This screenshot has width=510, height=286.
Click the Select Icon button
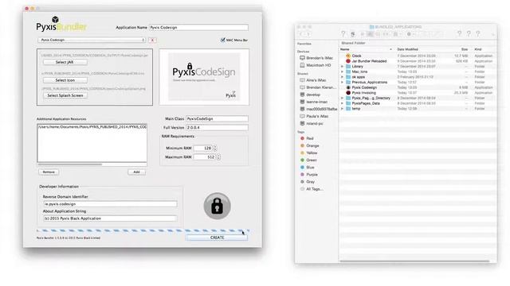[x=65, y=80]
